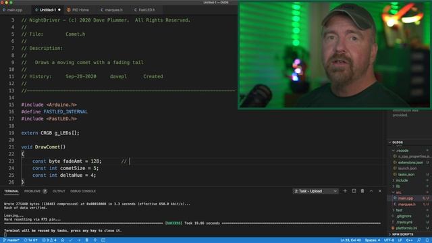The image size is (432, 243).
Task: Click 'FASTLED_INTERNAL' on line 16
Action: pos(65,111)
